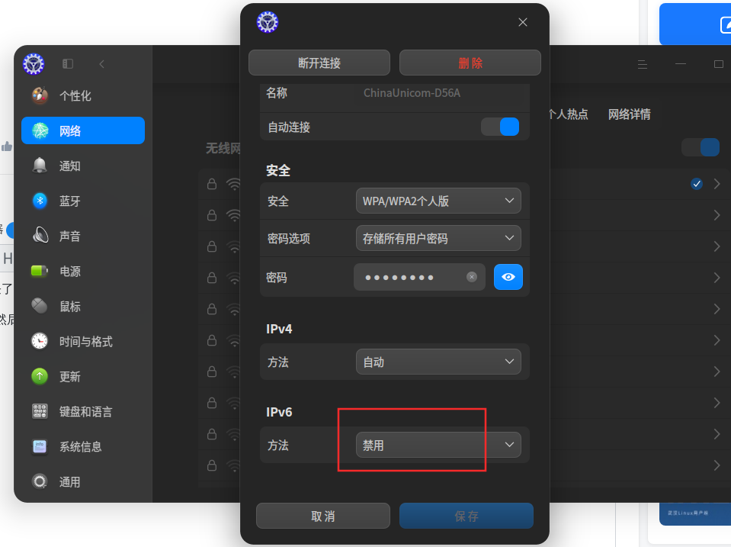Toggle the 自动连接 auto-connect switch
731x547 pixels.
500,127
